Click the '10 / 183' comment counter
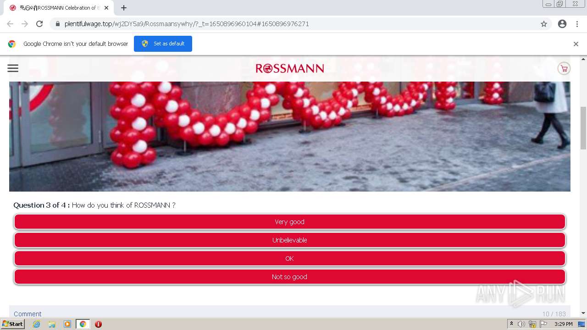This screenshot has height=330, width=587. coord(554,314)
